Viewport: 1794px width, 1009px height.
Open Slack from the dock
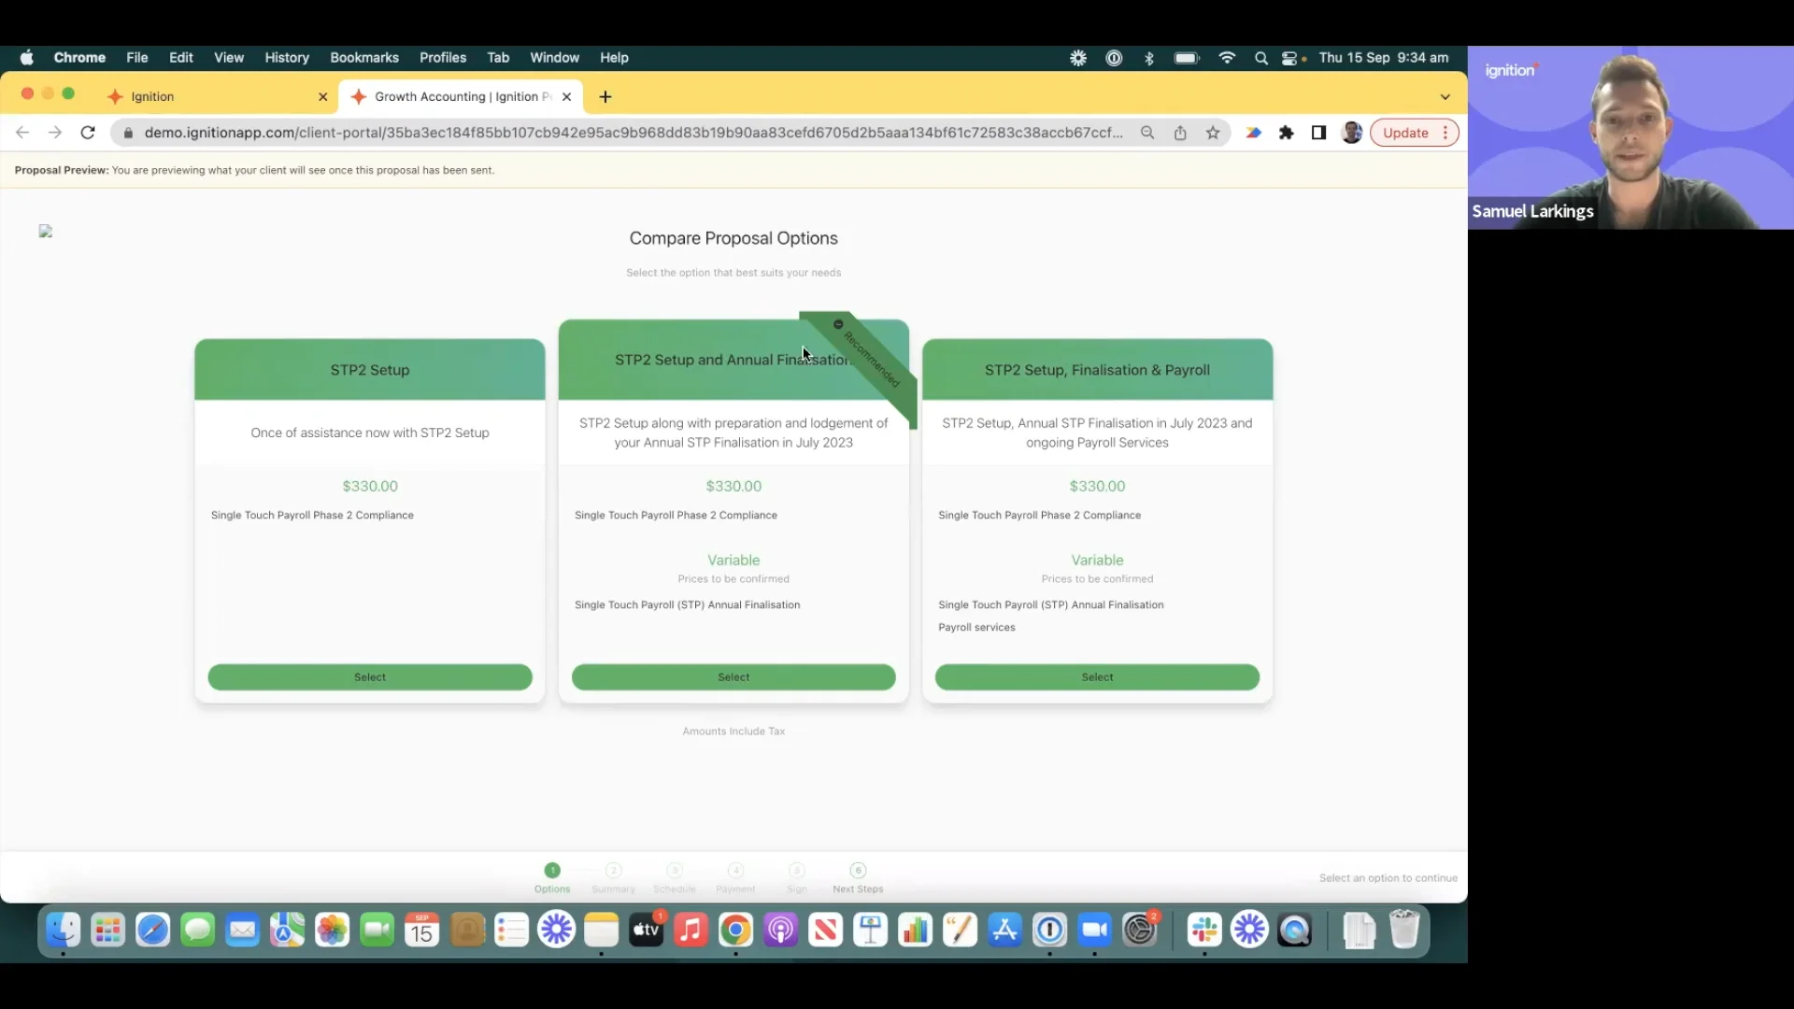point(1203,931)
